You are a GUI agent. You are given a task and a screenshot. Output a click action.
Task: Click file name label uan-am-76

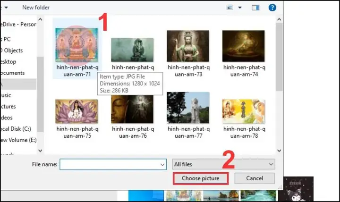[133, 136]
